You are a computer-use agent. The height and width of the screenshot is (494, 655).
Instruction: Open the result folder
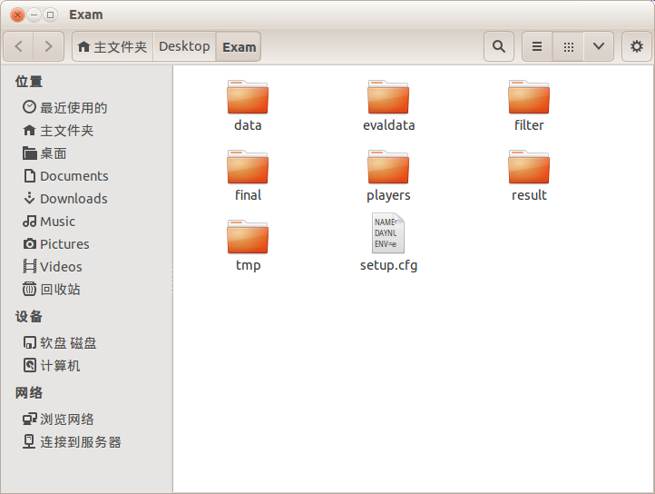click(x=529, y=167)
